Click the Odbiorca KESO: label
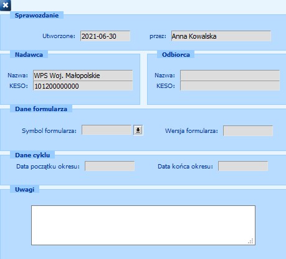The height and width of the screenshot is (259, 286). coord(166,86)
